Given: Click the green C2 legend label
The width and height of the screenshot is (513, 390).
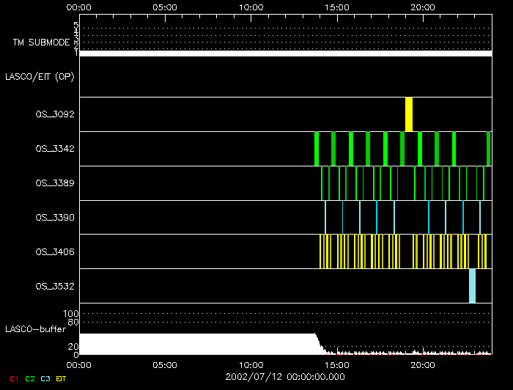Looking at the screenshot, I should tap(30, 378).
